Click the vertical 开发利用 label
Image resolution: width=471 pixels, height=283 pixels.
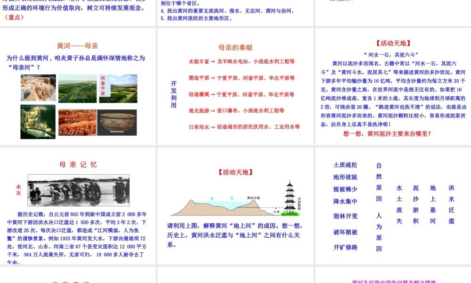(x=174, y=94)
